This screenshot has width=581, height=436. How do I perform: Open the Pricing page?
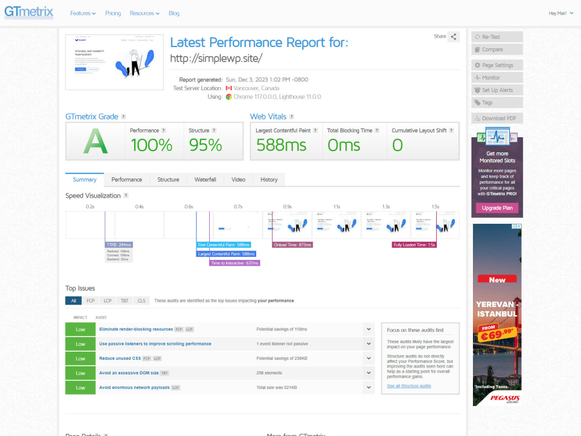(x=113, y=13)
